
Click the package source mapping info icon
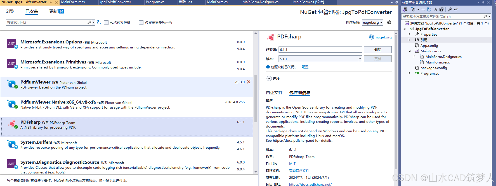(x=268, y=67)
